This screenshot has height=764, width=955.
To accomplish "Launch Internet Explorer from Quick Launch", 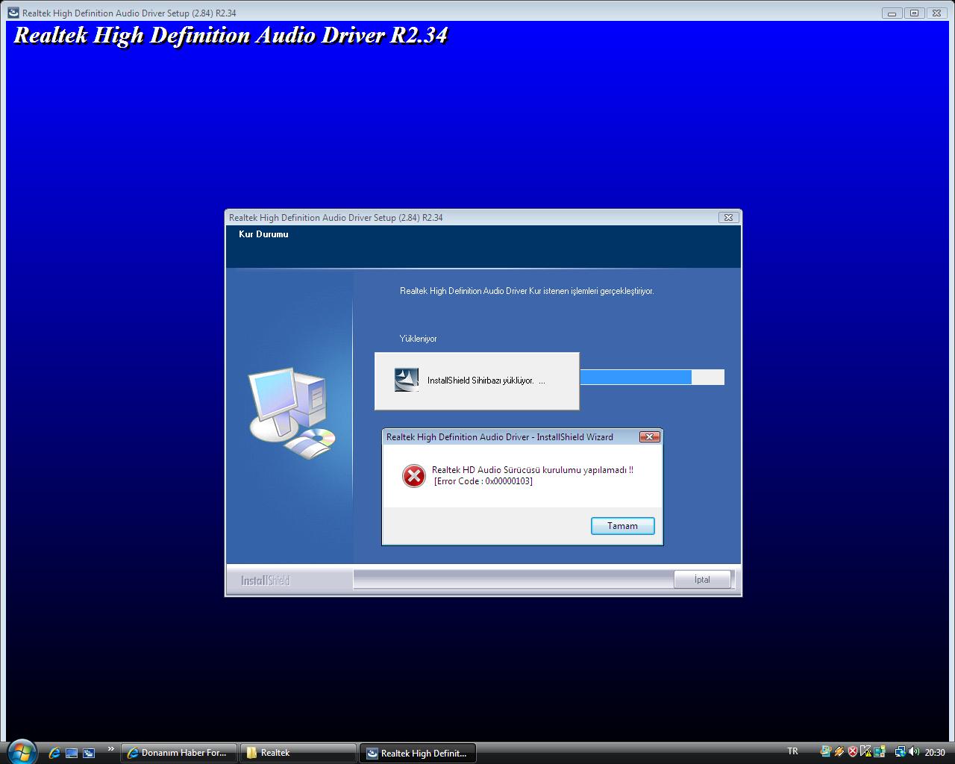I will [54, 753].
